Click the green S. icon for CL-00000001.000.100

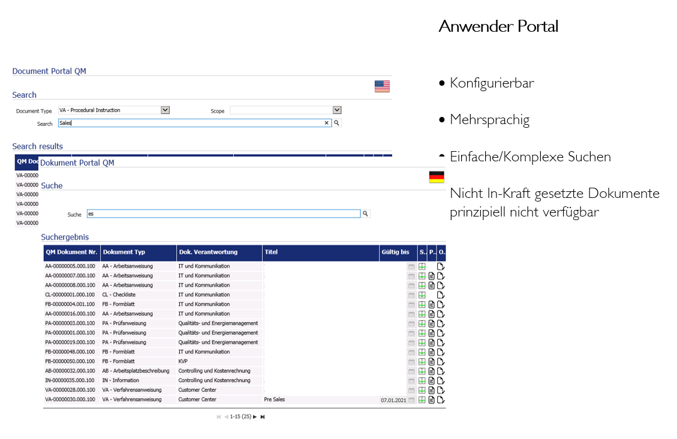(x=422, y=295)
